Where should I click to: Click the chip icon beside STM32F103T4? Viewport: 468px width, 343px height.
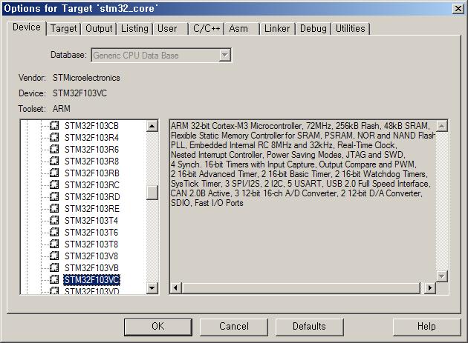coord(54,220)
